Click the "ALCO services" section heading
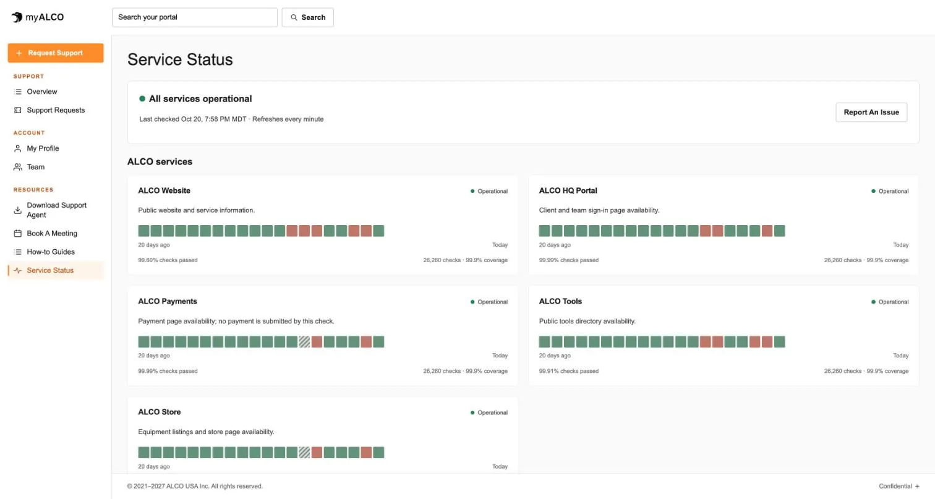This screenshot has width=935, height=499. point(160,162)
